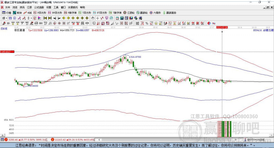This screenshot has width=274, height=148.
Task: Select the Md=1059.7721 indicator value
Action: pyautogui.click(x=67, y=30)
